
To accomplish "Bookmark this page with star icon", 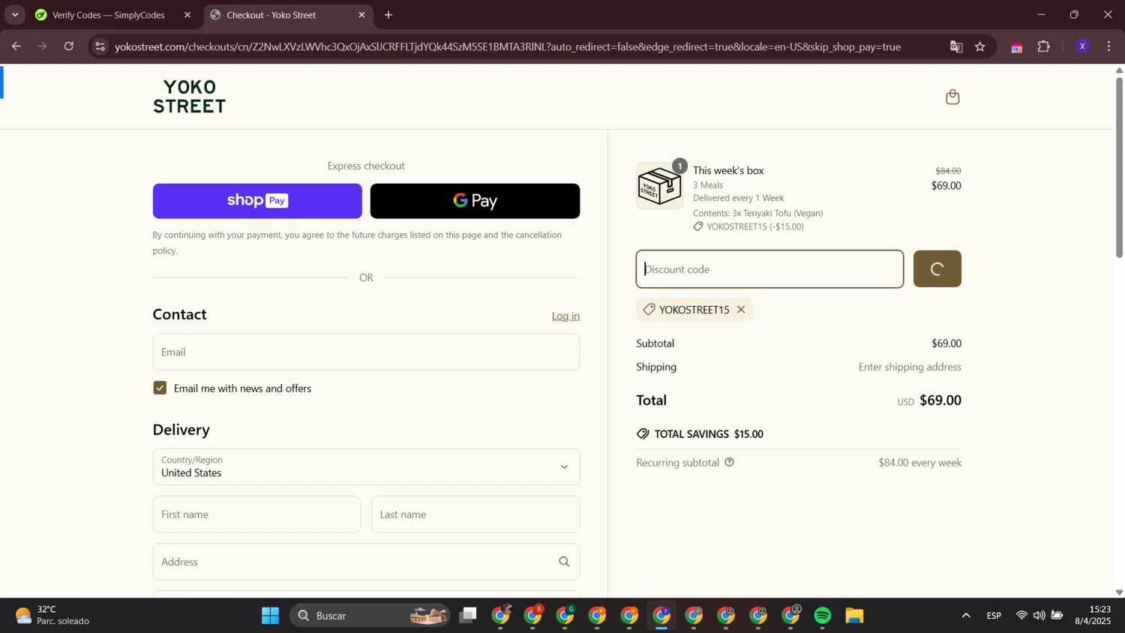I will click(x=980, y=46).
